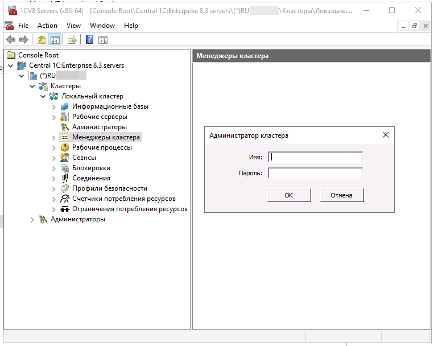
Task: Select Локальный кластер tree label
Action: point(92,96)
